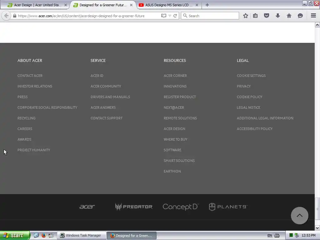Click the Planet9 brand logo
Image resolution: width=320 pixels, height=240 pixels.
(228, 207)
